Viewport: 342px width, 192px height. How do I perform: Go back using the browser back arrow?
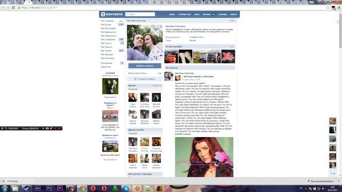tap(3, 7)
